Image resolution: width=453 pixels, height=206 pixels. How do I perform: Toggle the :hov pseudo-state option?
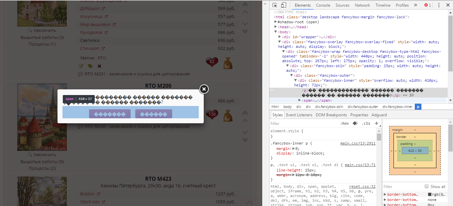pyautogui.click(x=344, y=123)
